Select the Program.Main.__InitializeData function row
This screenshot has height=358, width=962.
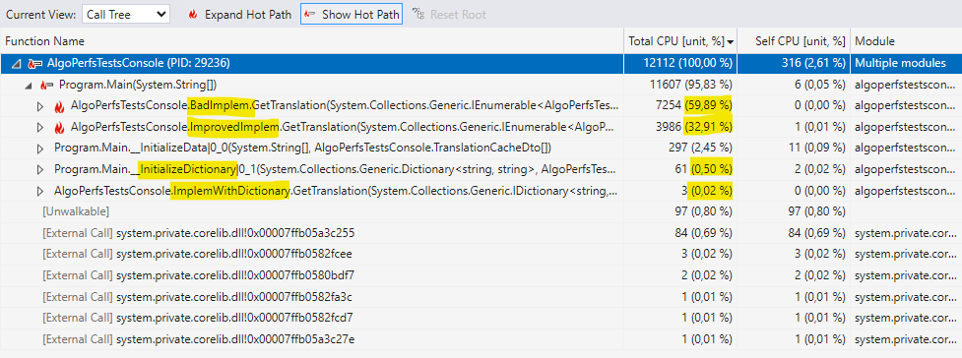[481, 149]
